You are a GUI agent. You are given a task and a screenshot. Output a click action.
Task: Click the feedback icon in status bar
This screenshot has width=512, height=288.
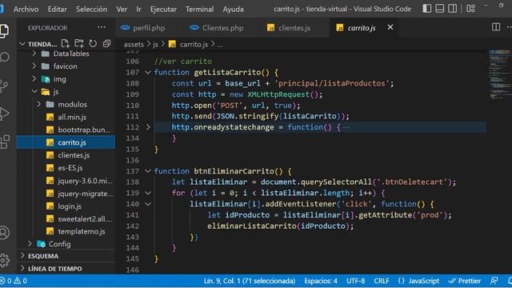pyautogui.click(x=494, y=281)
